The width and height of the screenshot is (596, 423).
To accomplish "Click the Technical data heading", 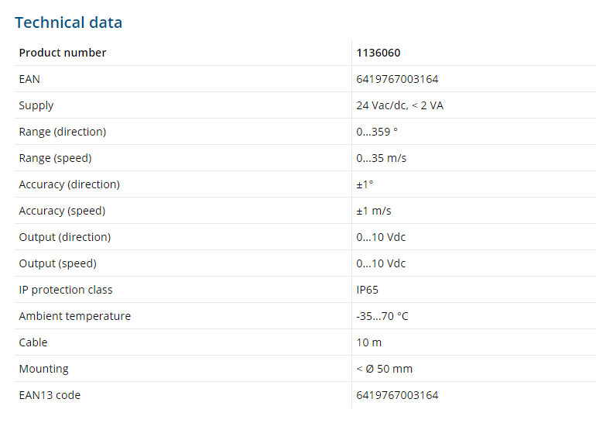I will (x=68, y=22).
